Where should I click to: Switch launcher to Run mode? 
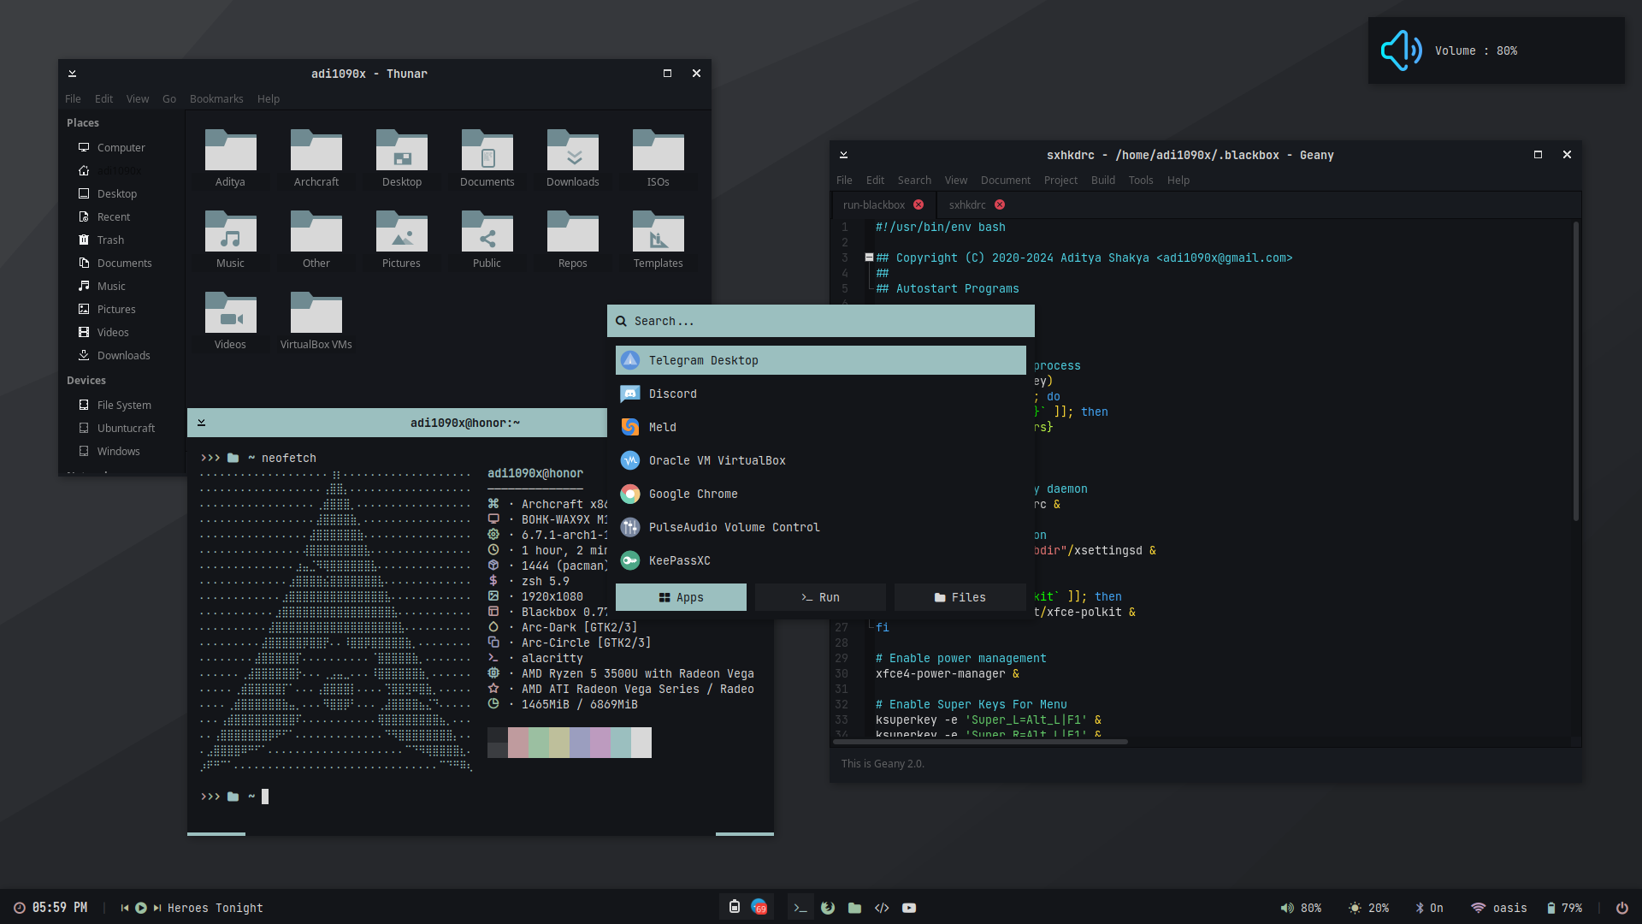(x=819, y=597)
